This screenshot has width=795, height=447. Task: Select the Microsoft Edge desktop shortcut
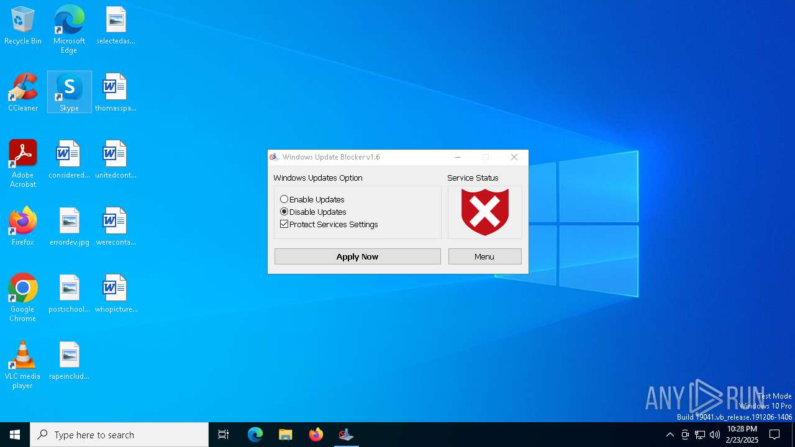click(69, 29)
